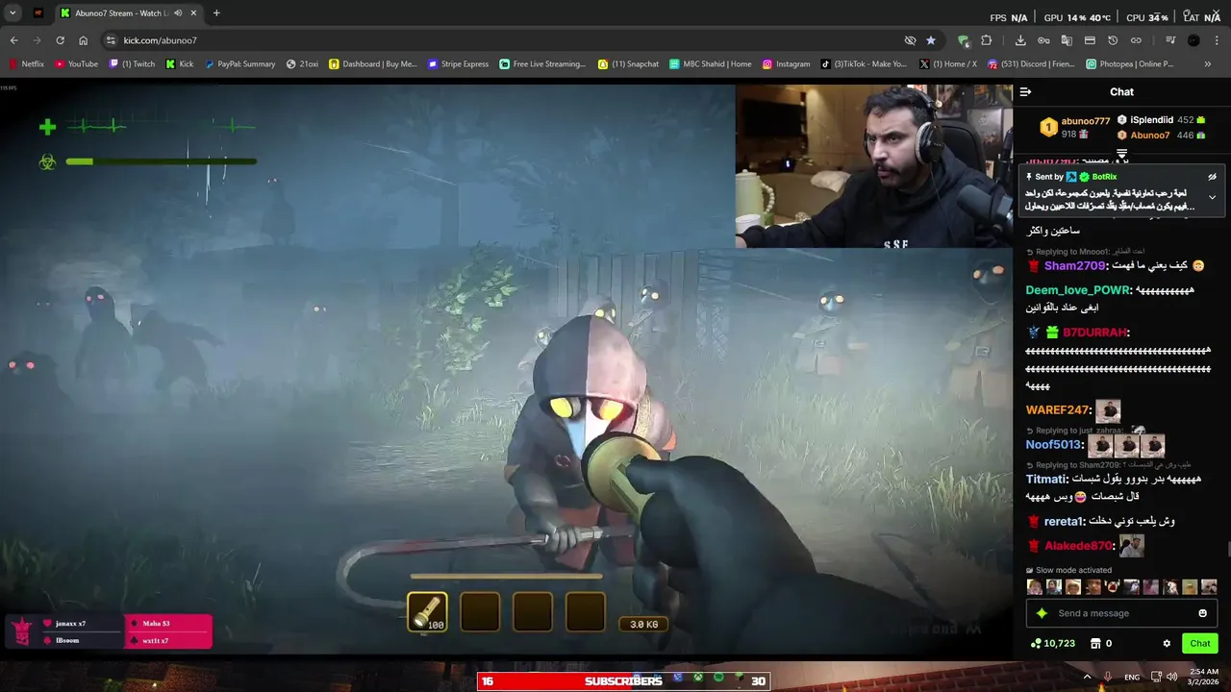Screen dimensions: 1231x692
Task: Focus the Send a message field
Action: (1121, 613)
